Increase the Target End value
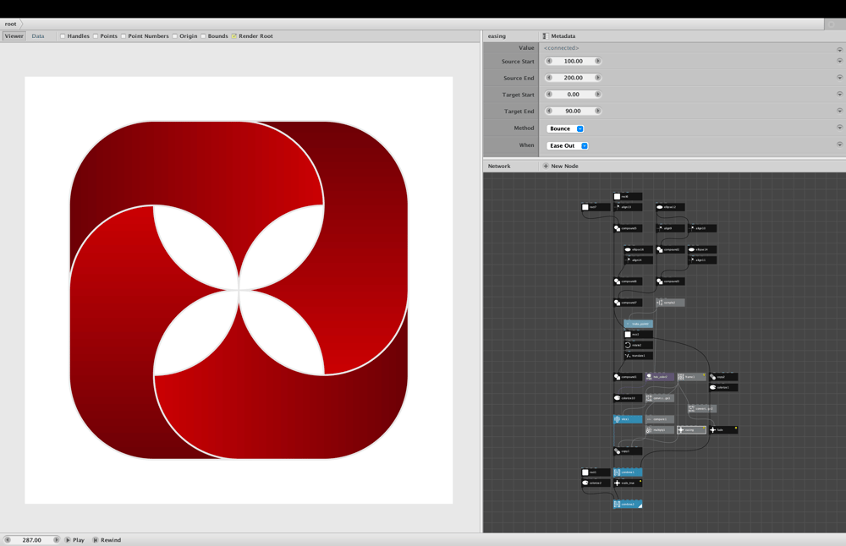This screenshot has width=846, height=546. 598,111
